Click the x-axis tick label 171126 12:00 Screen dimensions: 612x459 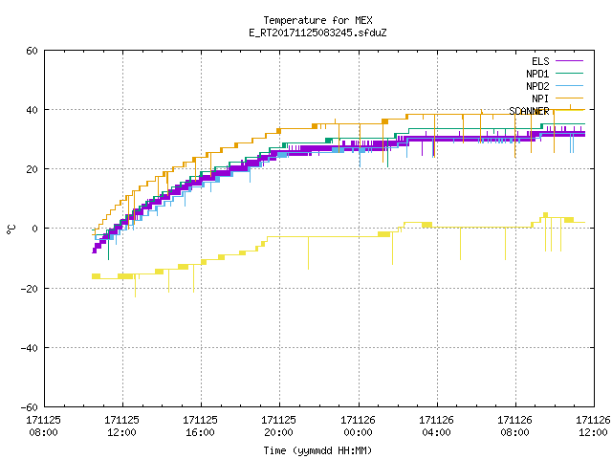click(x=593, y=426)
